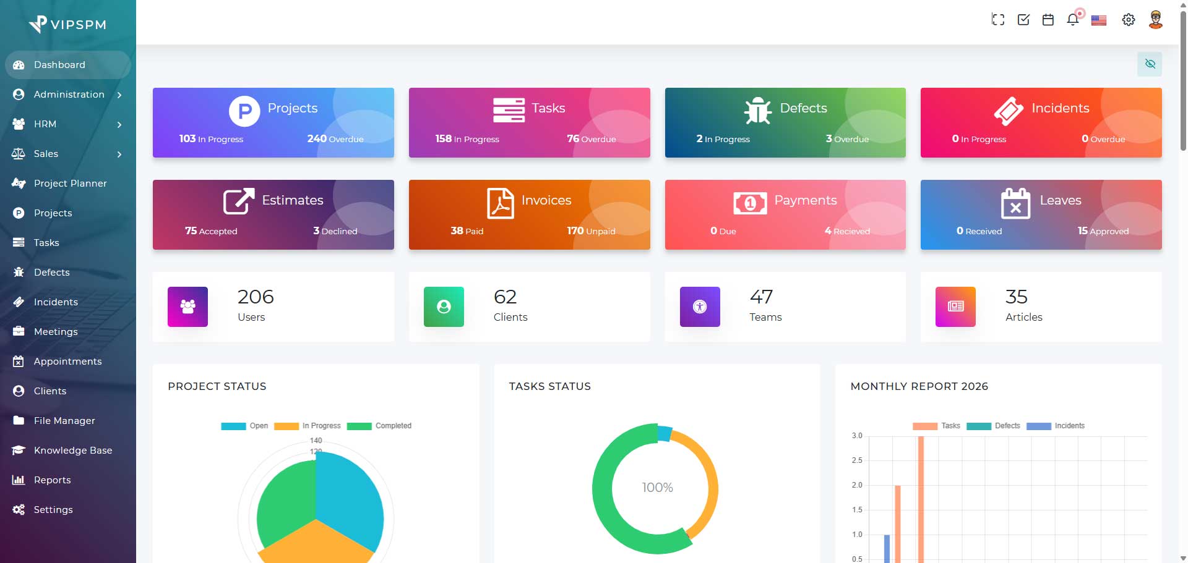Screen dimensions: 1188x563
Task: Open the US flag language selector
Action: 1099,20
